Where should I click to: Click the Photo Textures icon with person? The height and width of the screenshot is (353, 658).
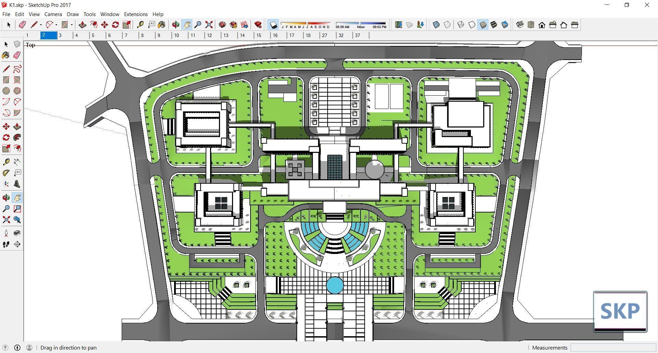[x=421, y=25]
